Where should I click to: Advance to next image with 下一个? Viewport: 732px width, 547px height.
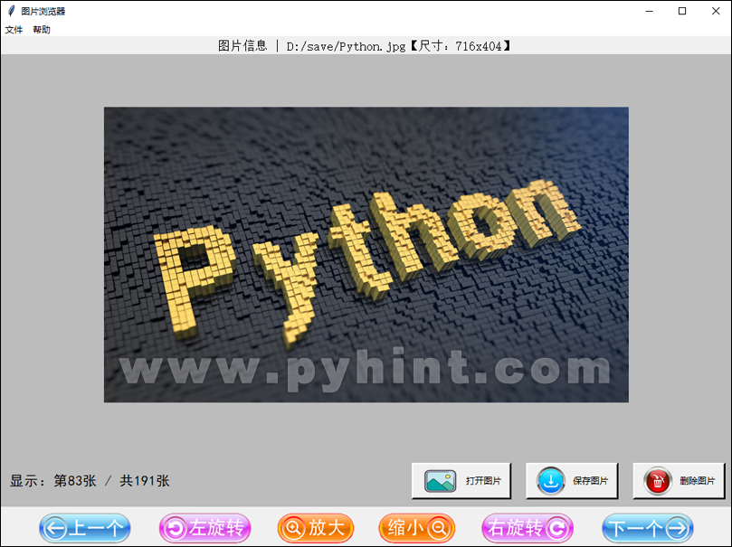tap(647, 528)
